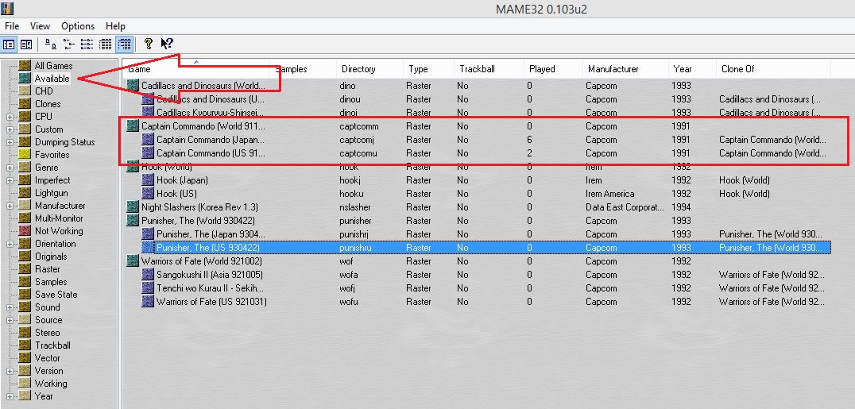Click Night Slashers (Korea Rev 1.3) icon
The image size is (855, 409).
[133, 207]
